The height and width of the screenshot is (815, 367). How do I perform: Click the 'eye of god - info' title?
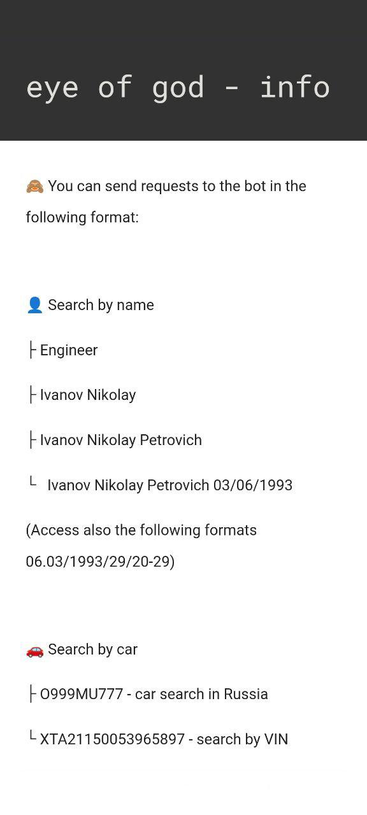[x=178, y=87]
